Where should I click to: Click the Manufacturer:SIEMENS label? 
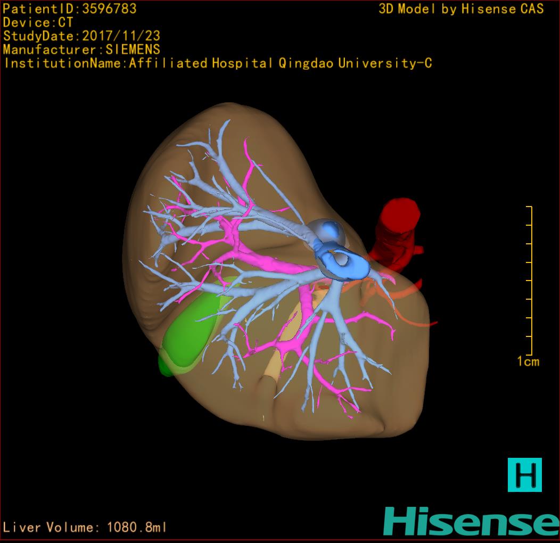[81, 50]
